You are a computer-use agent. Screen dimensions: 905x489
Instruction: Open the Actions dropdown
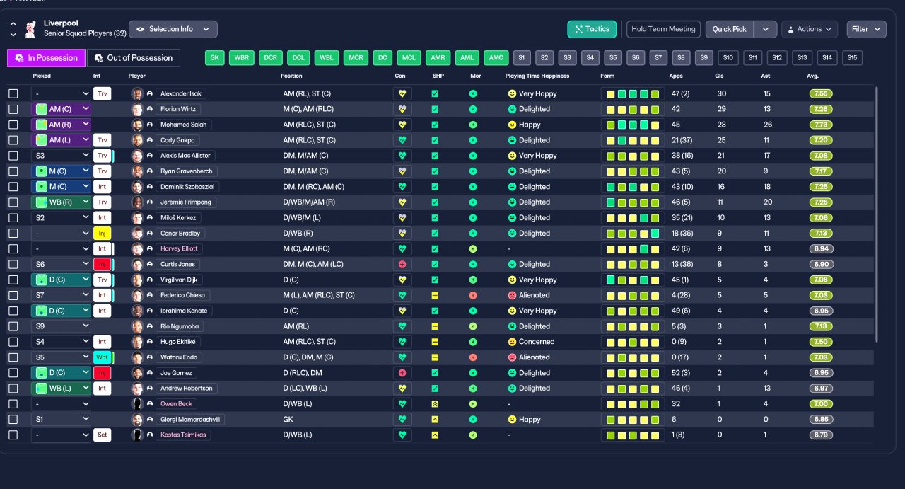(x=810, y=29)
